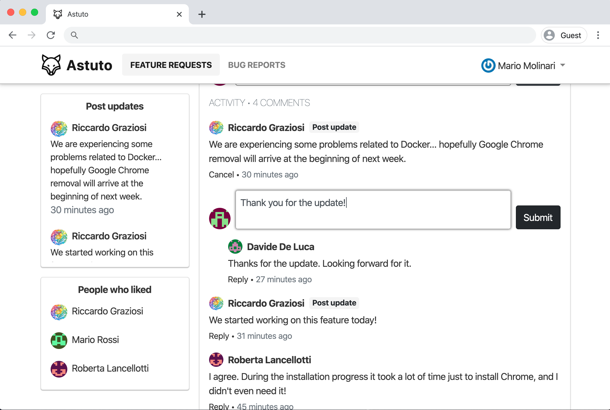Click the Guest profile icon
This screenshot has width=610, height=410.
point(550,35)
